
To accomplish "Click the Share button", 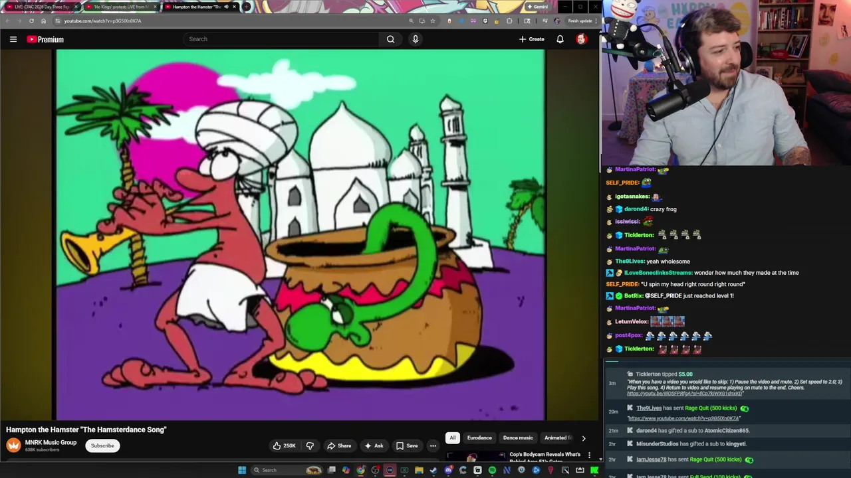I will [x=339, y=445].
